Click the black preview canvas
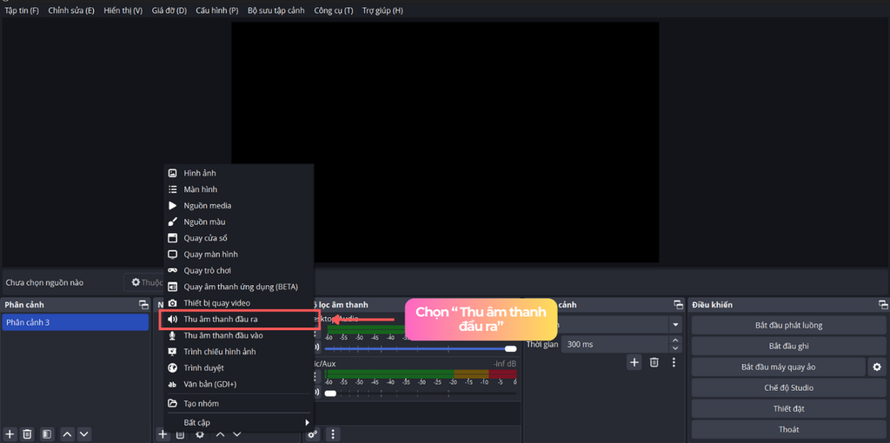The height and width of the screenshot is (443, 890). [445, 142]
